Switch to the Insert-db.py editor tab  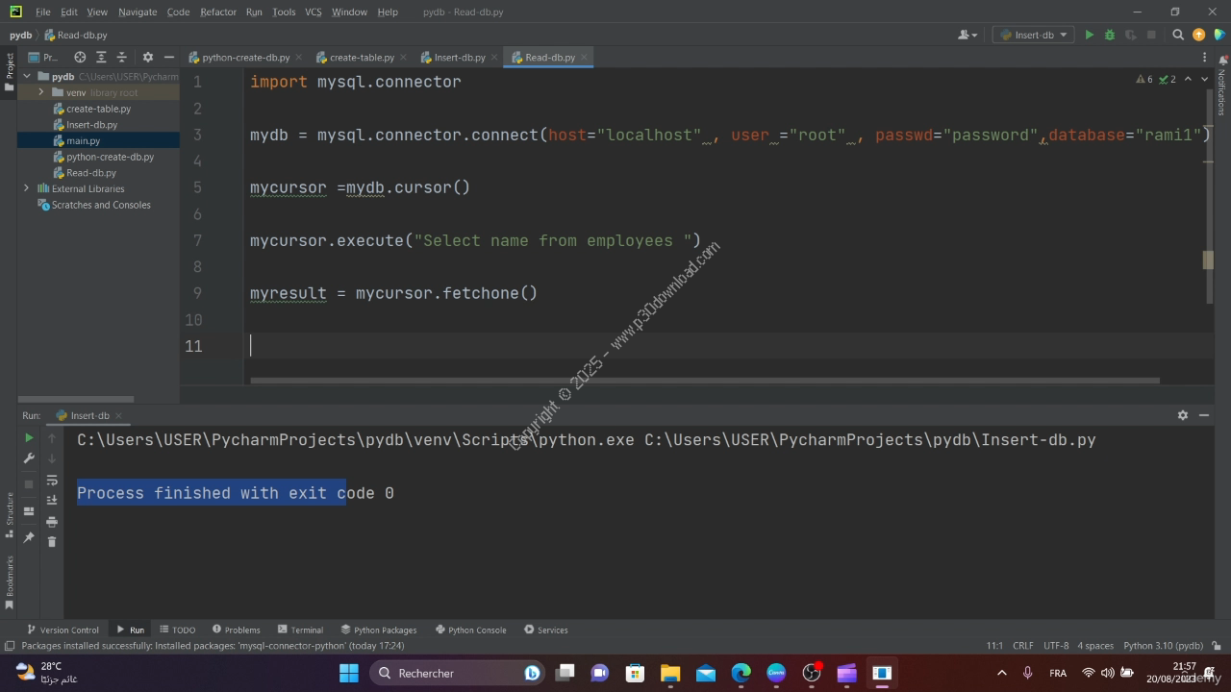click(x=460, y=58)
